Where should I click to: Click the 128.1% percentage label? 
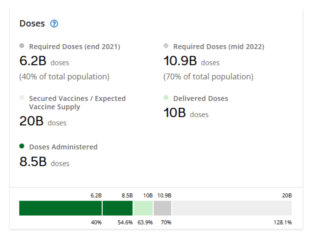(x=282, y=222)
